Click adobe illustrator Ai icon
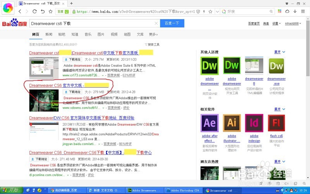Image resolution: width=310 pixels, height=194 pixels. (232, 123)
